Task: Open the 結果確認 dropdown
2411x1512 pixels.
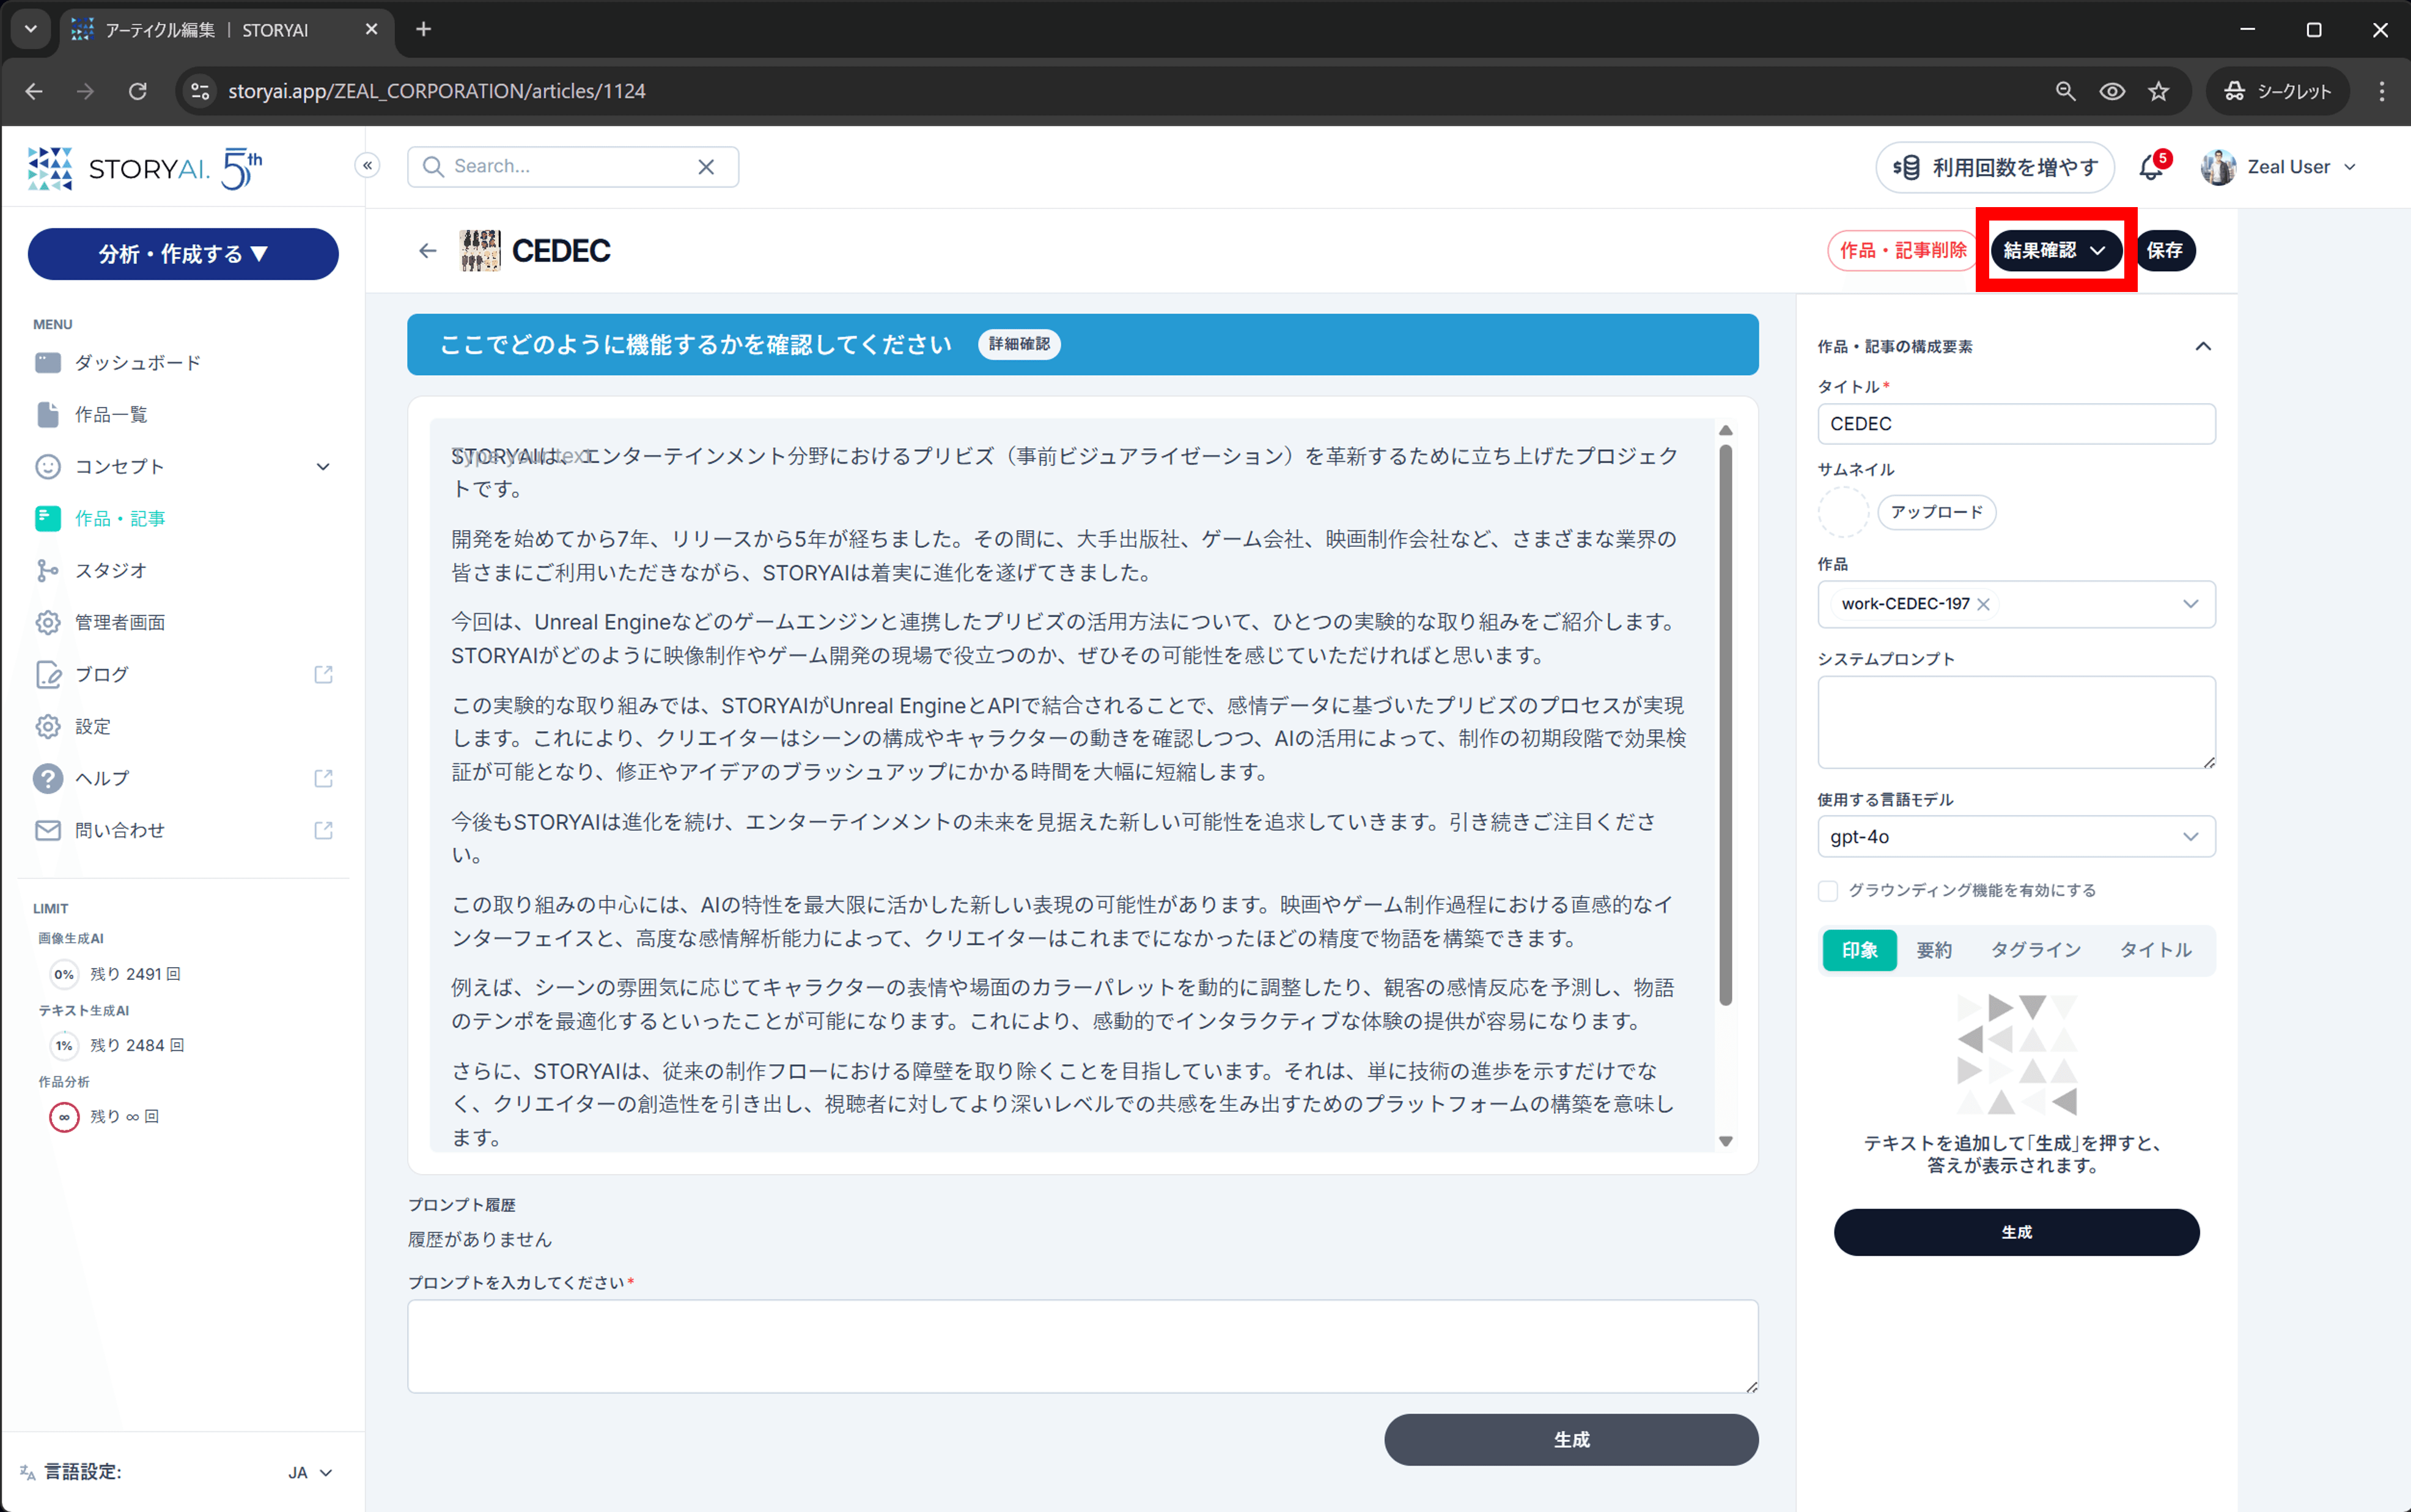Action: pos(2056,250)
